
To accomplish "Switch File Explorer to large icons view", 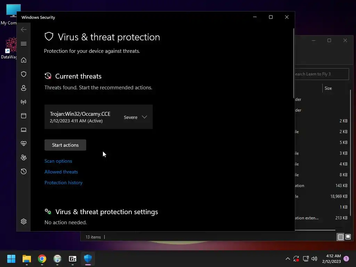I will (348, 237).
